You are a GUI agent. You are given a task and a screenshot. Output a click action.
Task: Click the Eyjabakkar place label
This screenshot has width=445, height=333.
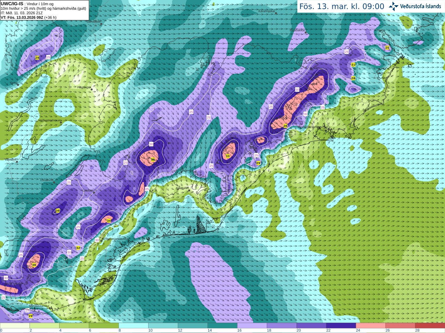pos(298,30)
